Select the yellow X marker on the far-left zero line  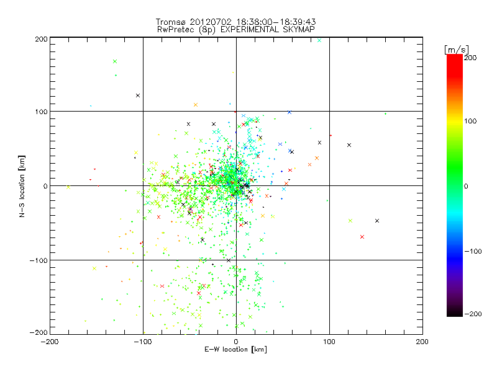tap(68, 187)
